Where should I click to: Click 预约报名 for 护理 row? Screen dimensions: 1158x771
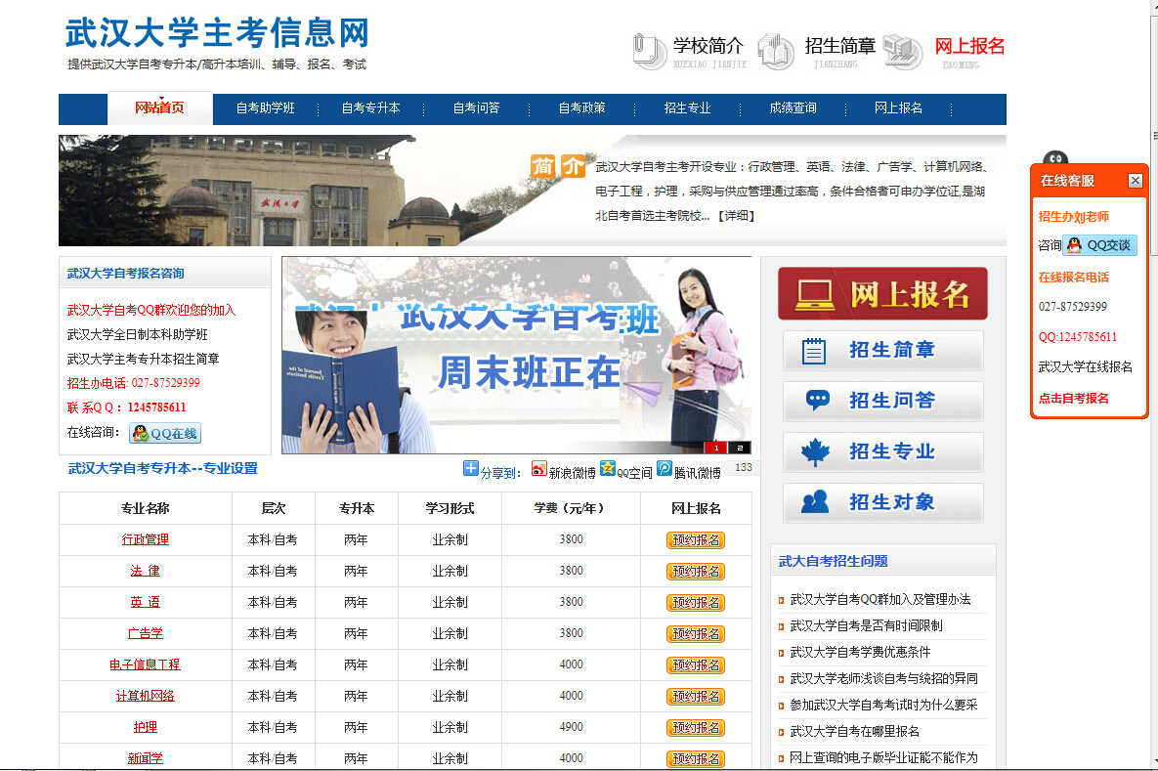tap(696, 728)
